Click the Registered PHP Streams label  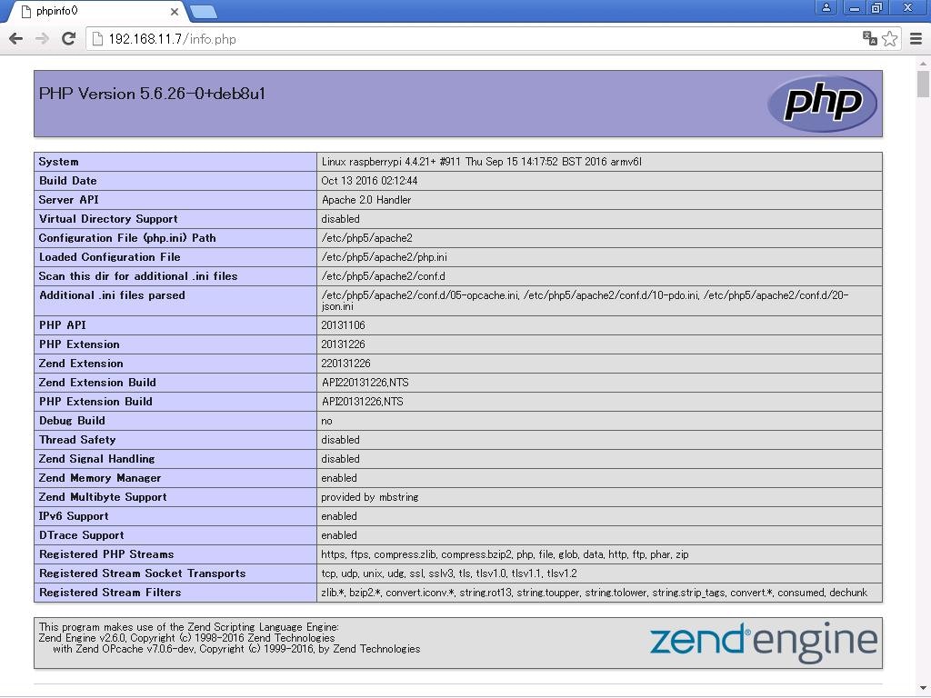click(x=106, y=554)
